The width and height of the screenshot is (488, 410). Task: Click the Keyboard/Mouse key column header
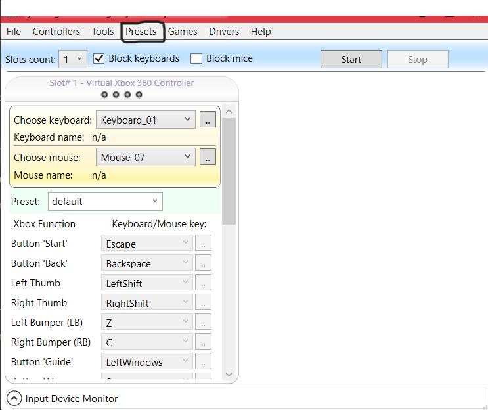pyautogui.click(x=159, y=224)
